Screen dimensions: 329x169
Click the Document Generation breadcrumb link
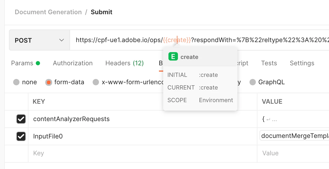(48, 12)
